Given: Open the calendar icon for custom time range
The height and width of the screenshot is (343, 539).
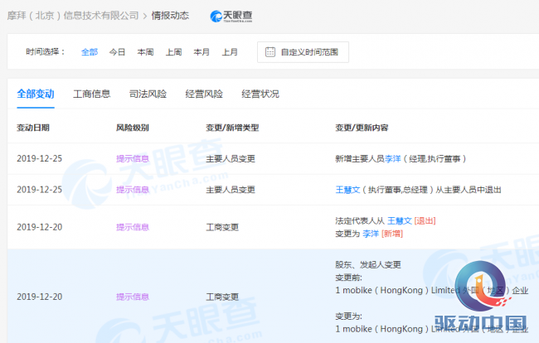Looking at the screenshot, I should (270, 52).
